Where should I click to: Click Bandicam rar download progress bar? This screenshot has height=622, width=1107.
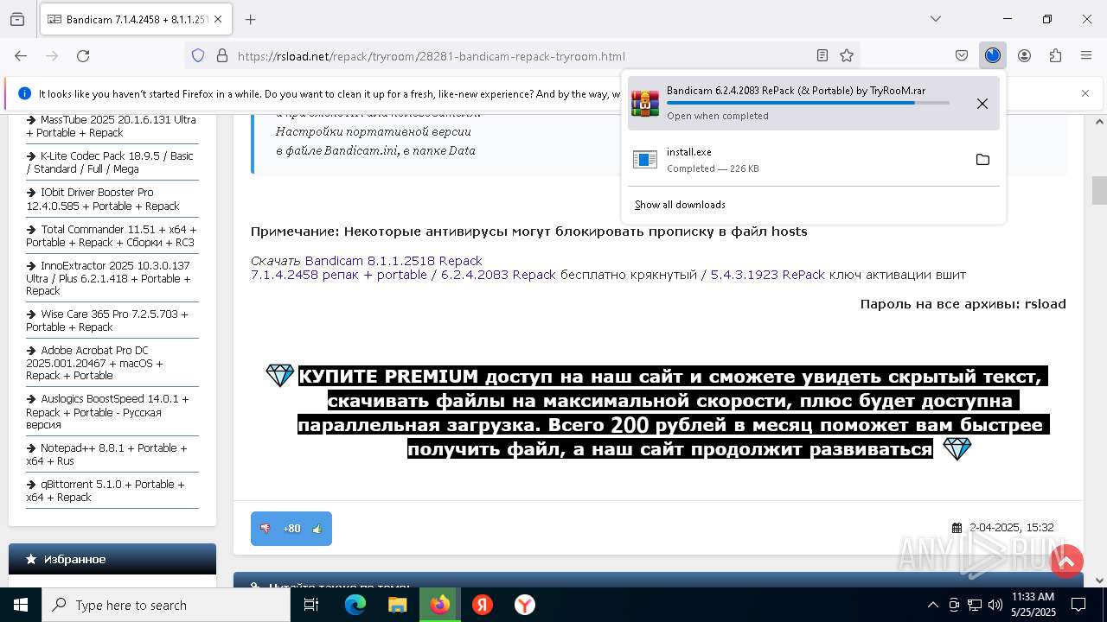click(808, 103)
